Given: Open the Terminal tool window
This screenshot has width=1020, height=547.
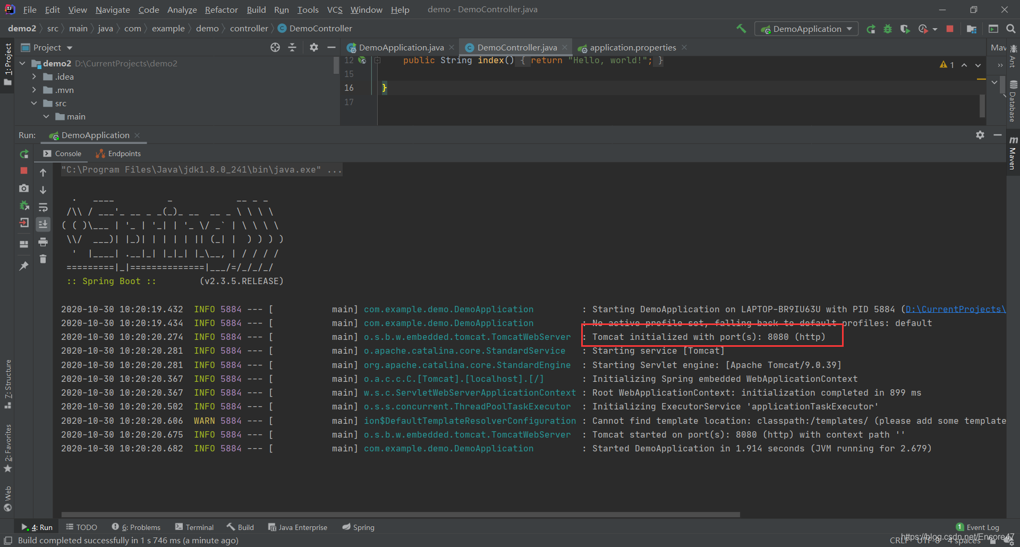Looking at the screenshot, I should coord(194,527).
